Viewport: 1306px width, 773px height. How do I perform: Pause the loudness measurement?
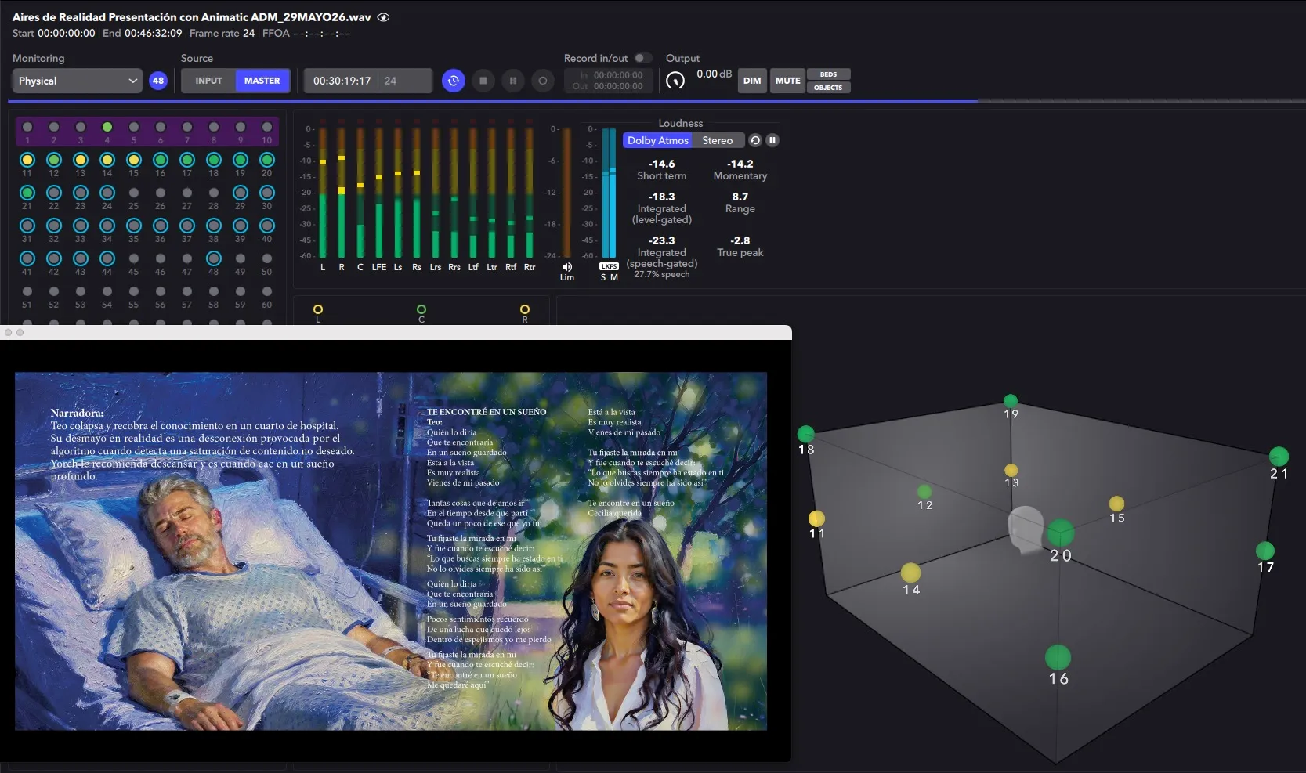coord(772,140)
